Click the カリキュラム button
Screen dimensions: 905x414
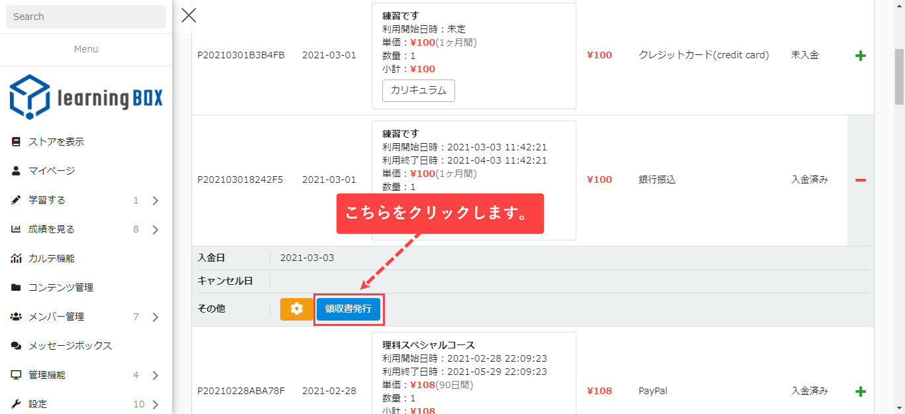click(418, 91)
